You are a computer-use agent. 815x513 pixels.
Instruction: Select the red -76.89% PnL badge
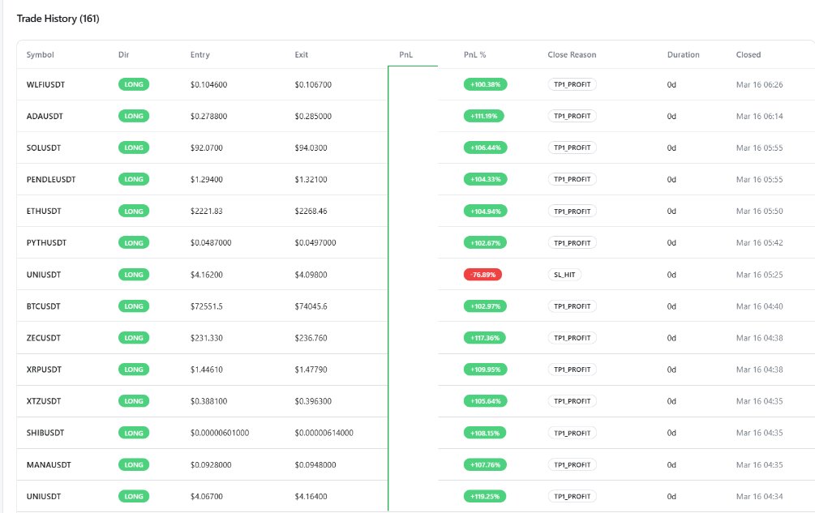tap(483, 275)
